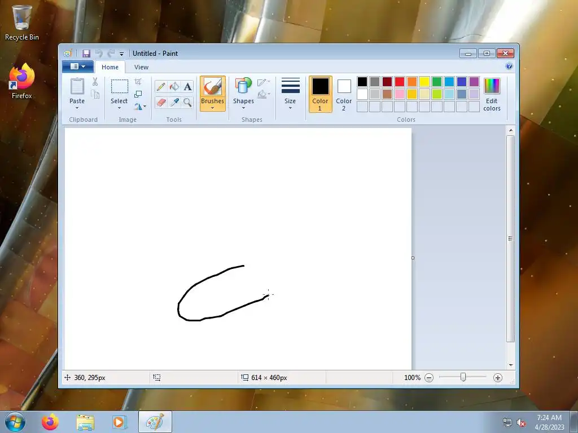Expand the Select dropdown arrow
The height and width of the screenshot is (433, 578).
point(119,108)
